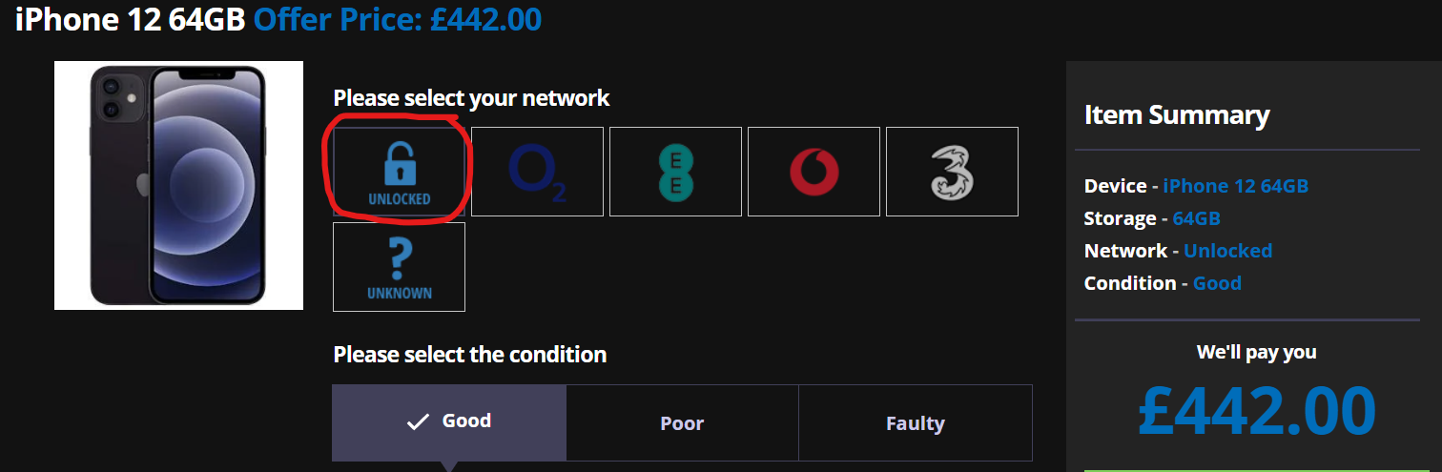Click the arrow pointer beneath Good tab
The image size is (1442, 472).
449,466
